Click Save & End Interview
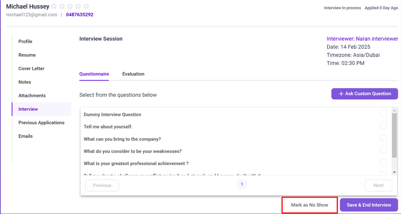Viewport: 401px width, 214px height. tap(369, 205)
